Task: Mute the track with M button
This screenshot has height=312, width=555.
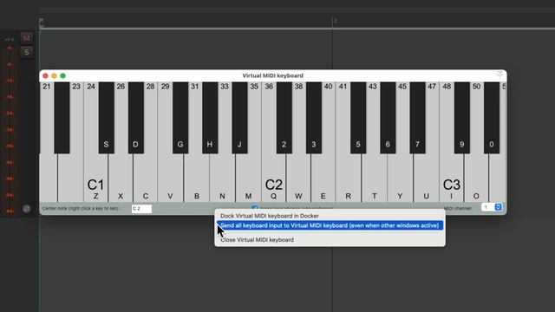Action: click(x=27, y=38)
